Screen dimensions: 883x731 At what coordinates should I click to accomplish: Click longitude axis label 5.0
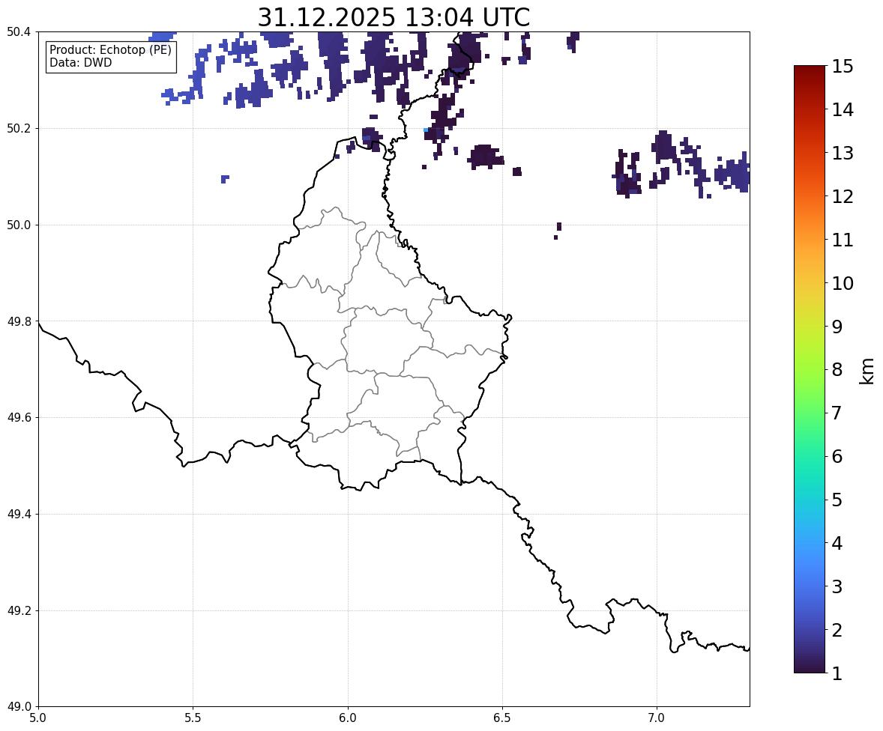[x=38, y=718]
